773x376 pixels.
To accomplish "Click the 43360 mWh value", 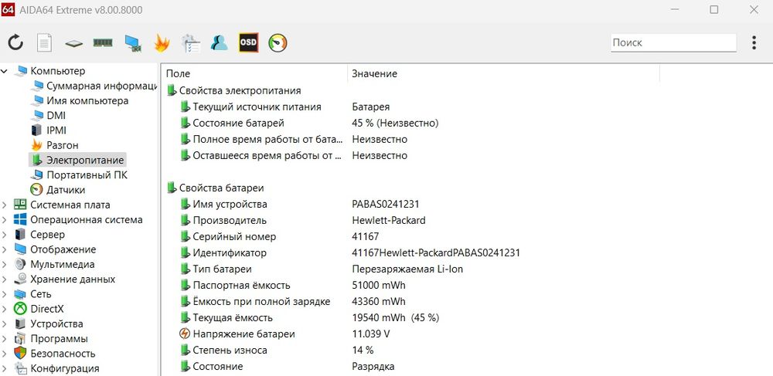I will click(379, 302).
